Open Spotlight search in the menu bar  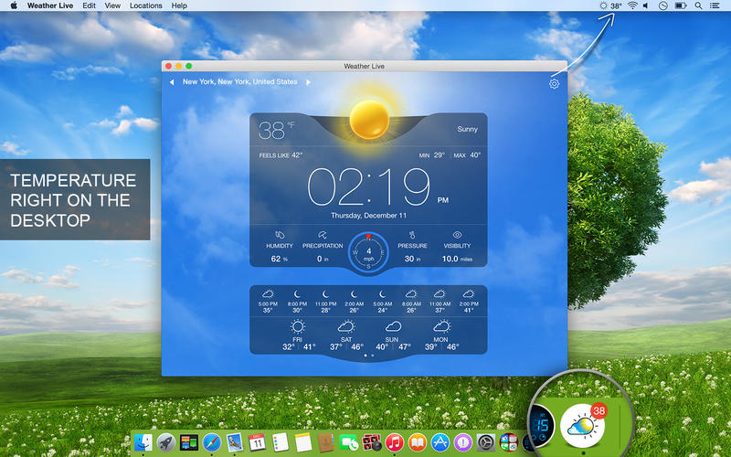pyautogui.click(x=698, y=5)
